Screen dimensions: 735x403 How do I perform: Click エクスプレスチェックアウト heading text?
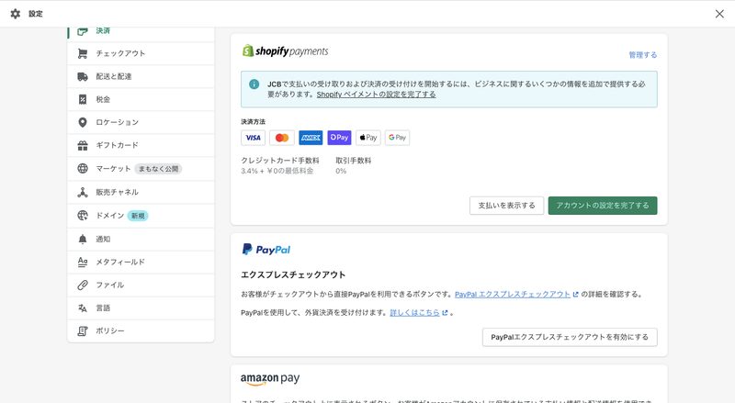coord(293,274)
